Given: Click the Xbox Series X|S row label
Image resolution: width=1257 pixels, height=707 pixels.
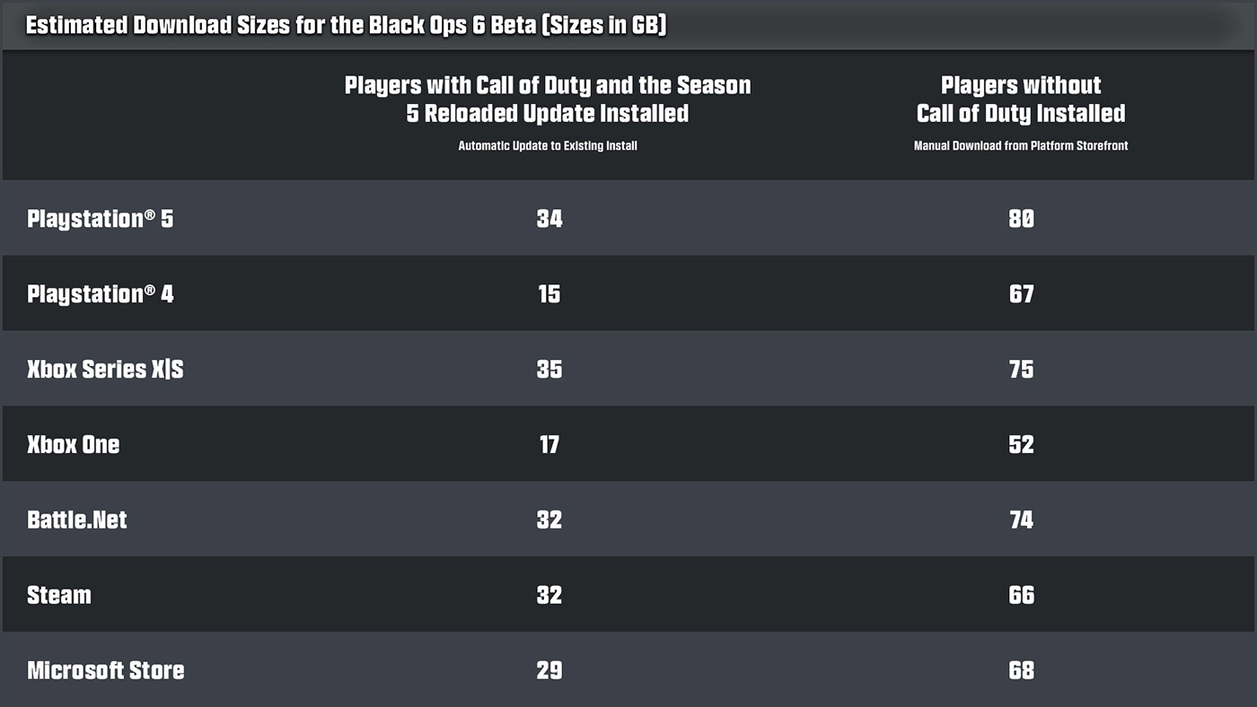Looking at the screenshot, I should pyautogui.click(x=105, y=370).
